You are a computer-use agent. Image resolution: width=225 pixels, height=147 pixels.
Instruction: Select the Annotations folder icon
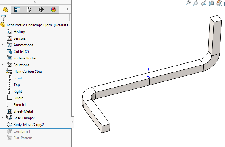[x=9, y=45]
